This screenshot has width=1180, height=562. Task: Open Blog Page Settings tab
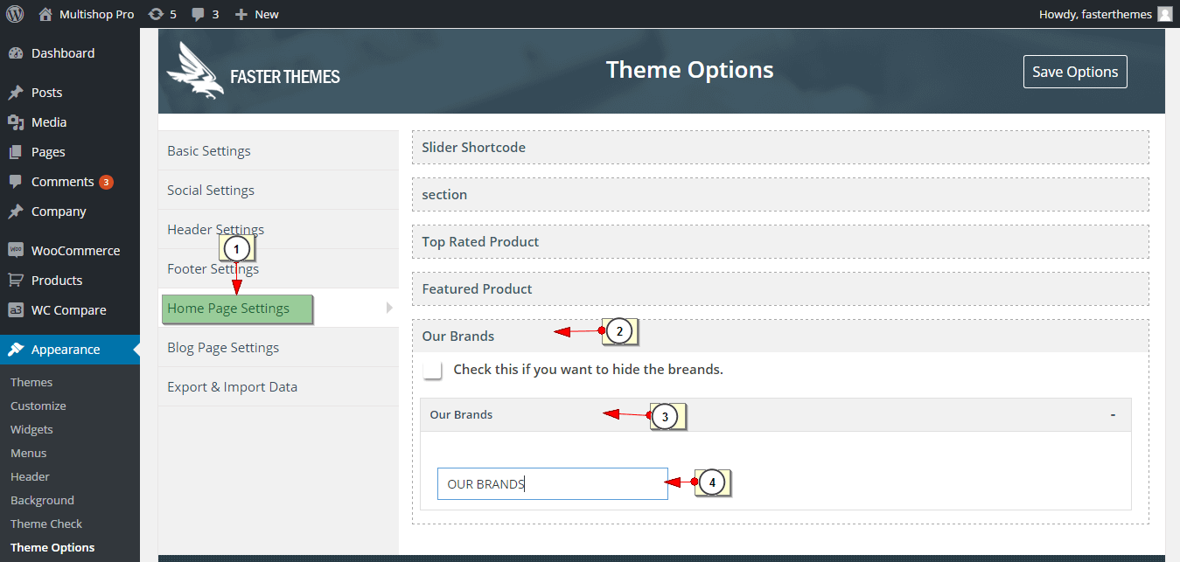pos(278,348)
